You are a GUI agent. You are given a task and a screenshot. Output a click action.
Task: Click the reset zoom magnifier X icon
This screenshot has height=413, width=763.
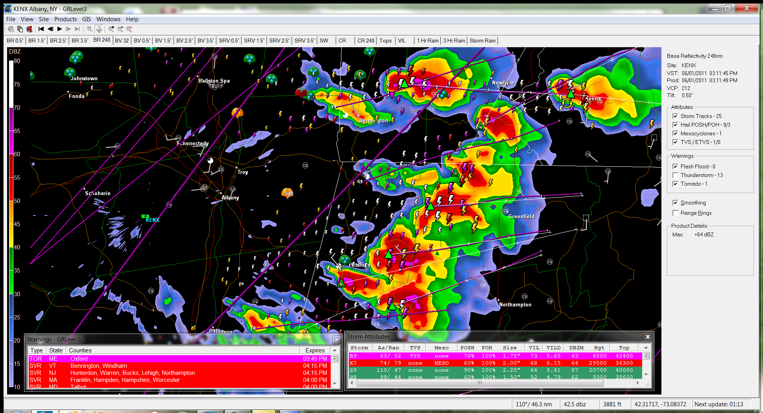[x=129, y=29]
